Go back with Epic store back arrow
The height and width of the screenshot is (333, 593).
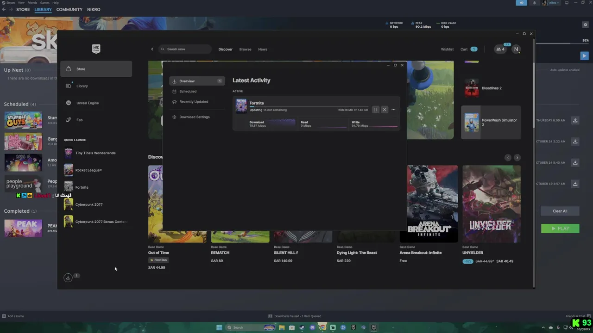[152, 49]
